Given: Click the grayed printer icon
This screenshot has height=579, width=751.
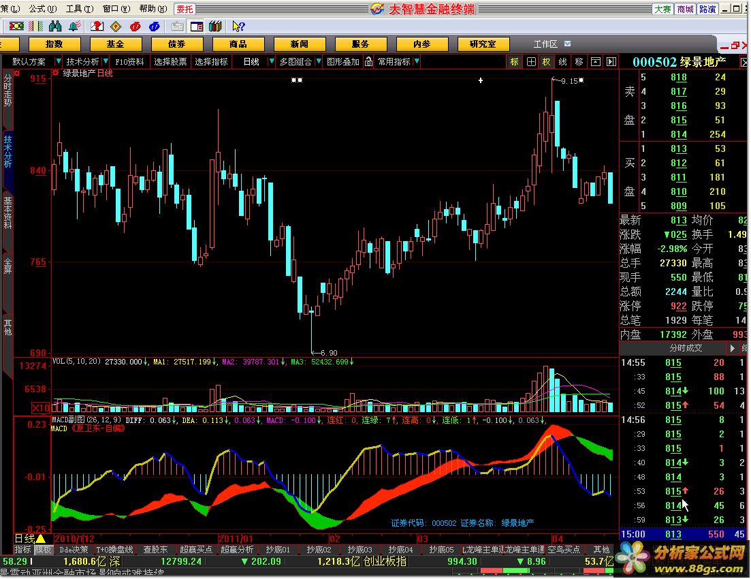Looking at the screenshot, I should 177,27.
